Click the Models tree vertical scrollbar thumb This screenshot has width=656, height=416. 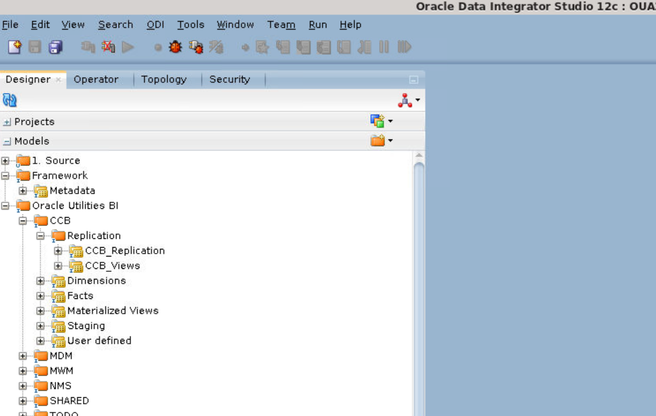tap(419, 289)
